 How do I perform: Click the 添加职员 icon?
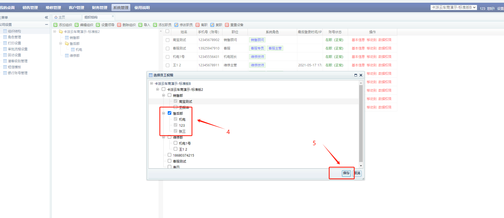[x=155, y=25]
